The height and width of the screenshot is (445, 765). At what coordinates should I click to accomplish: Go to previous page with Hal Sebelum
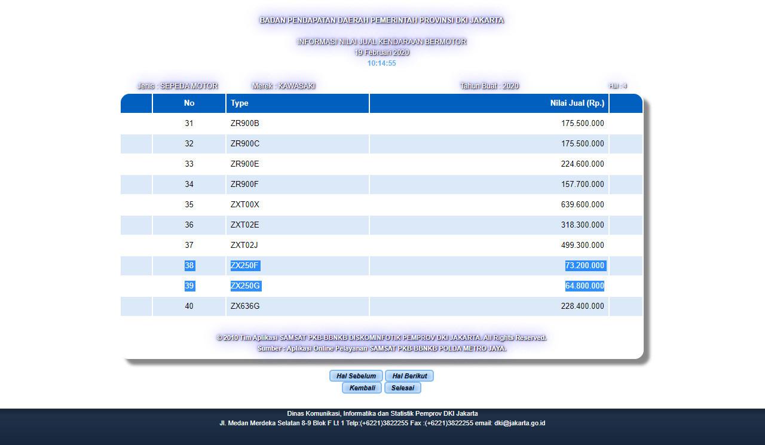click(356, 376)
